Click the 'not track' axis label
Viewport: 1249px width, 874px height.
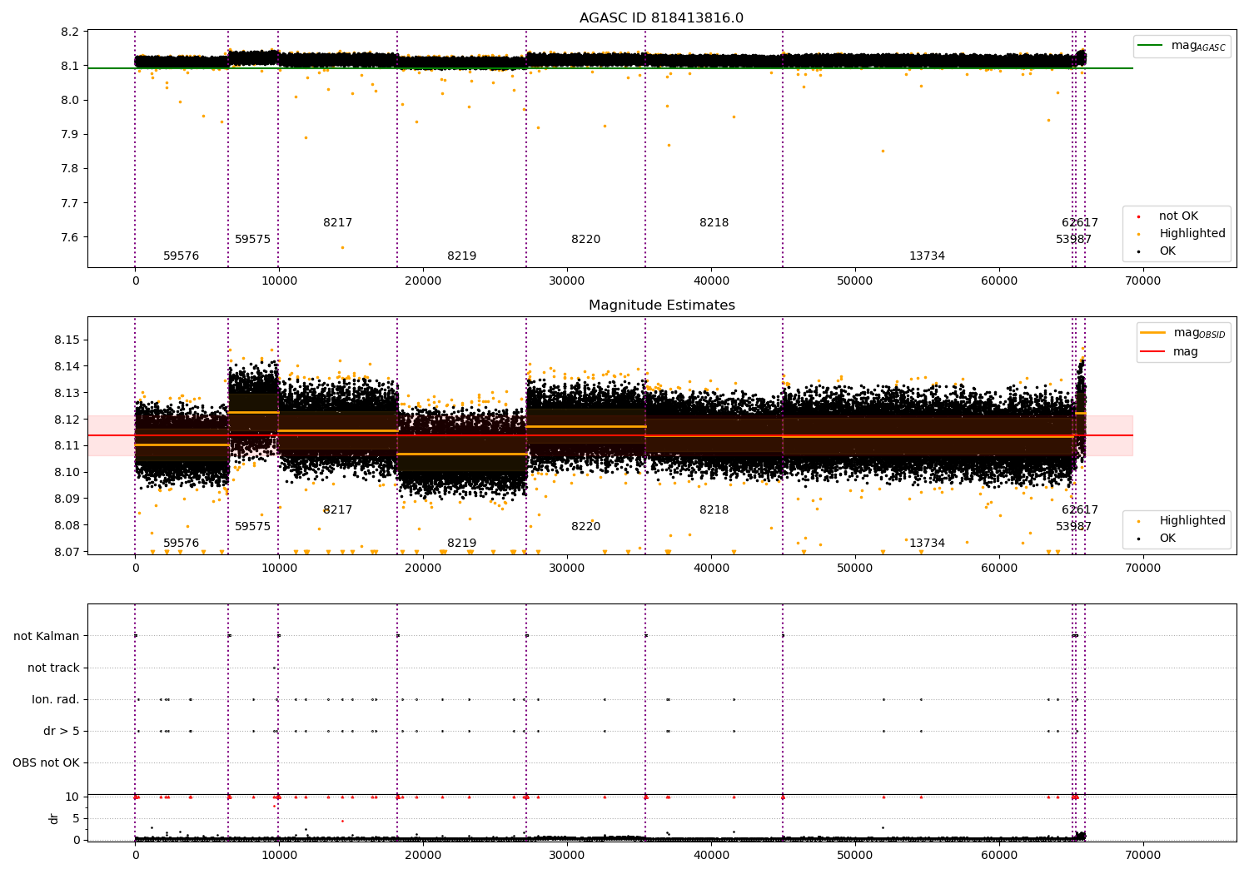53,668
